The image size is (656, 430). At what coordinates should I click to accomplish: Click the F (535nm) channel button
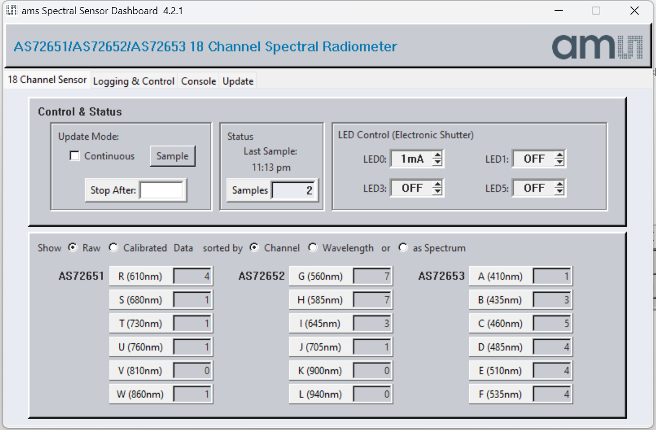[x=500, y=394]
